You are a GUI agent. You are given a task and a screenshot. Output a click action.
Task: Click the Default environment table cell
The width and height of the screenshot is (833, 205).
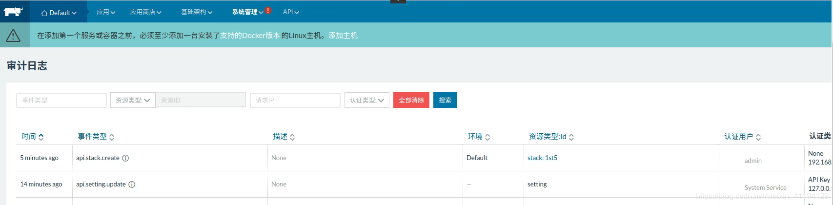click(477, 158)
